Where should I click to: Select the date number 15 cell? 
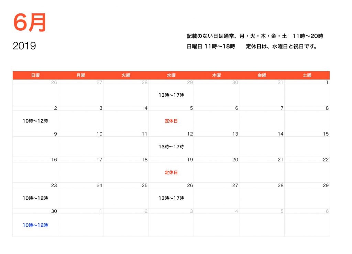pyautogui.click(x=326, y=134)
